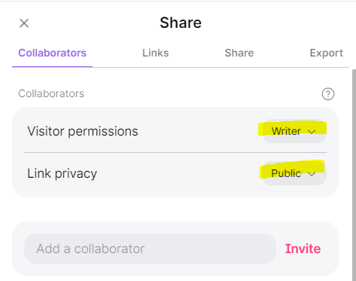Open the Public link privacy dropdown
Screen dimensions: 356x281
click(294, 173)
